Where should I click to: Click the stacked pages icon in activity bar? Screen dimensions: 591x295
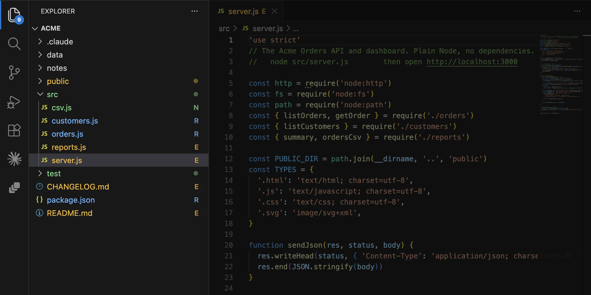click(x=14, y=188)
